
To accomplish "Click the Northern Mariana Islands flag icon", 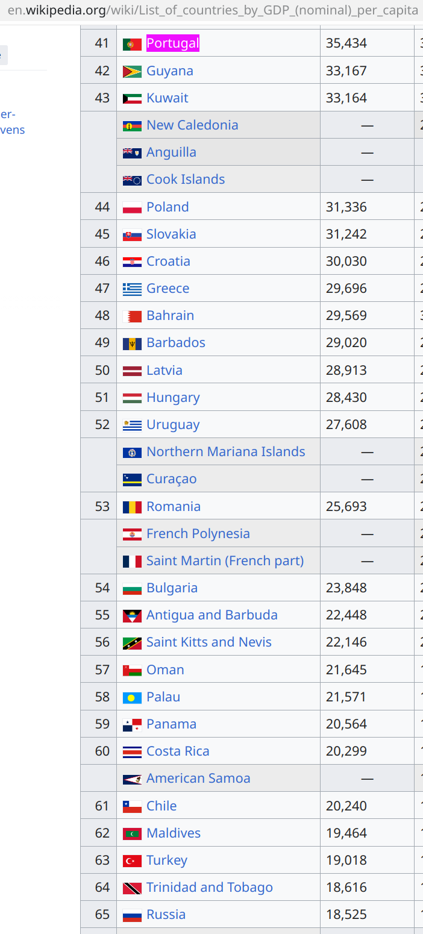I will tap(132, 452).
